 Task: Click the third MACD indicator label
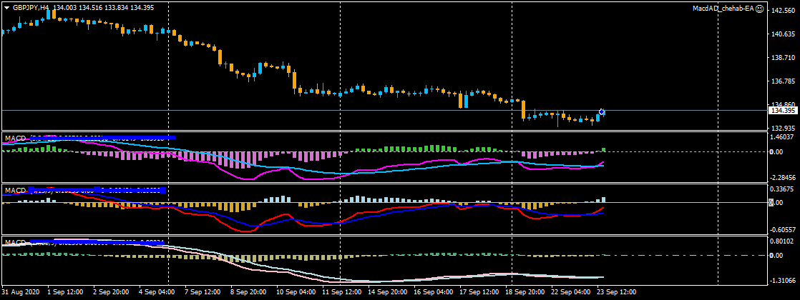click(15, 243)
